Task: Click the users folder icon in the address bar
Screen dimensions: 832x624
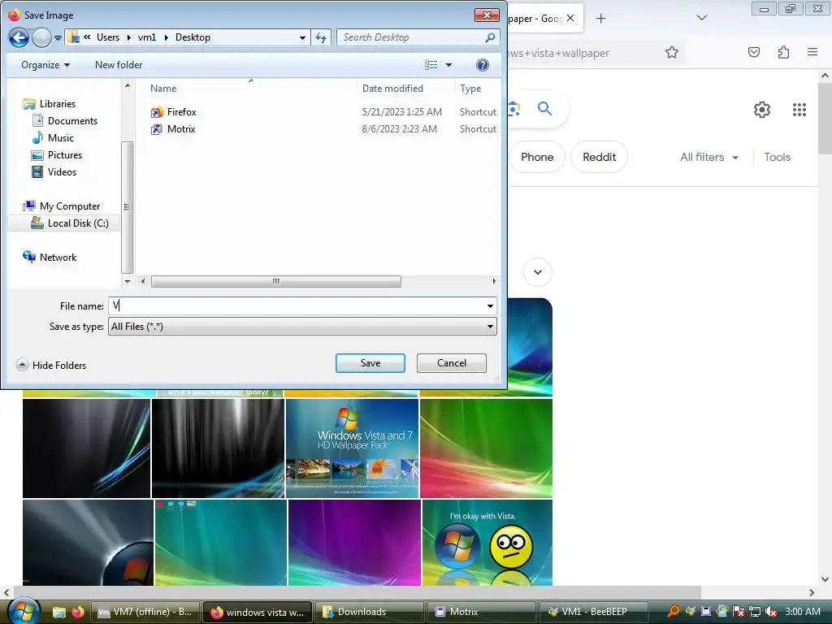Action: (73, 37)
